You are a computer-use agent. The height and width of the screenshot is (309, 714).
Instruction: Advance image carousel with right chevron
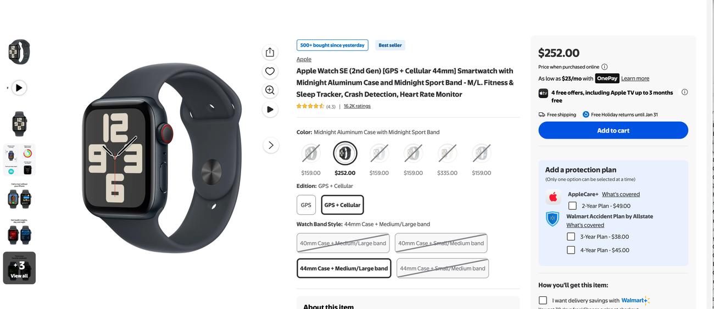click(270, 145)
